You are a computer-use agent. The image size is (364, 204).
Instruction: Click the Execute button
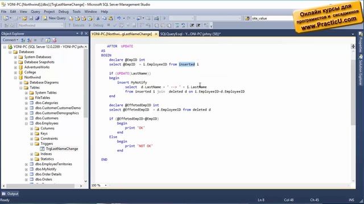77,25
